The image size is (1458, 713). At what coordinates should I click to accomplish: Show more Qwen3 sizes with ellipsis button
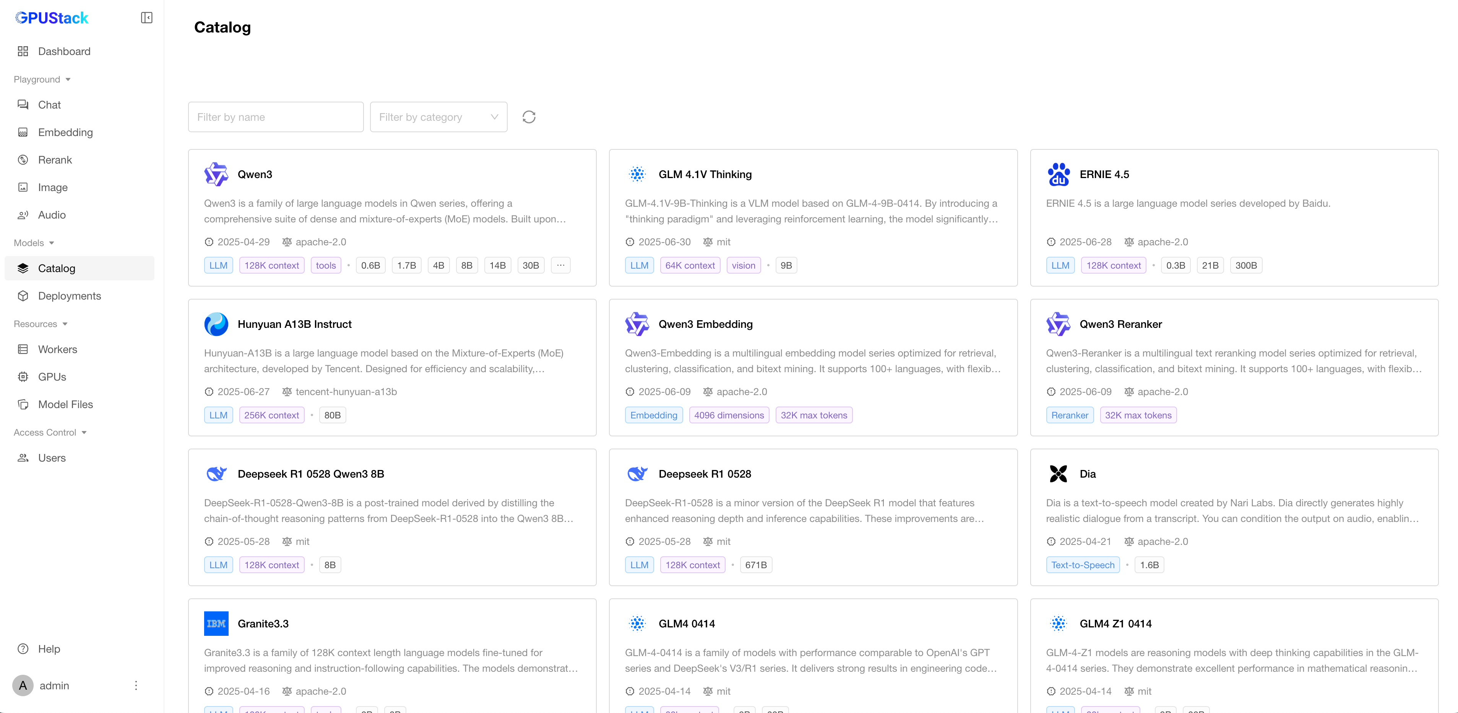point(560,266)
